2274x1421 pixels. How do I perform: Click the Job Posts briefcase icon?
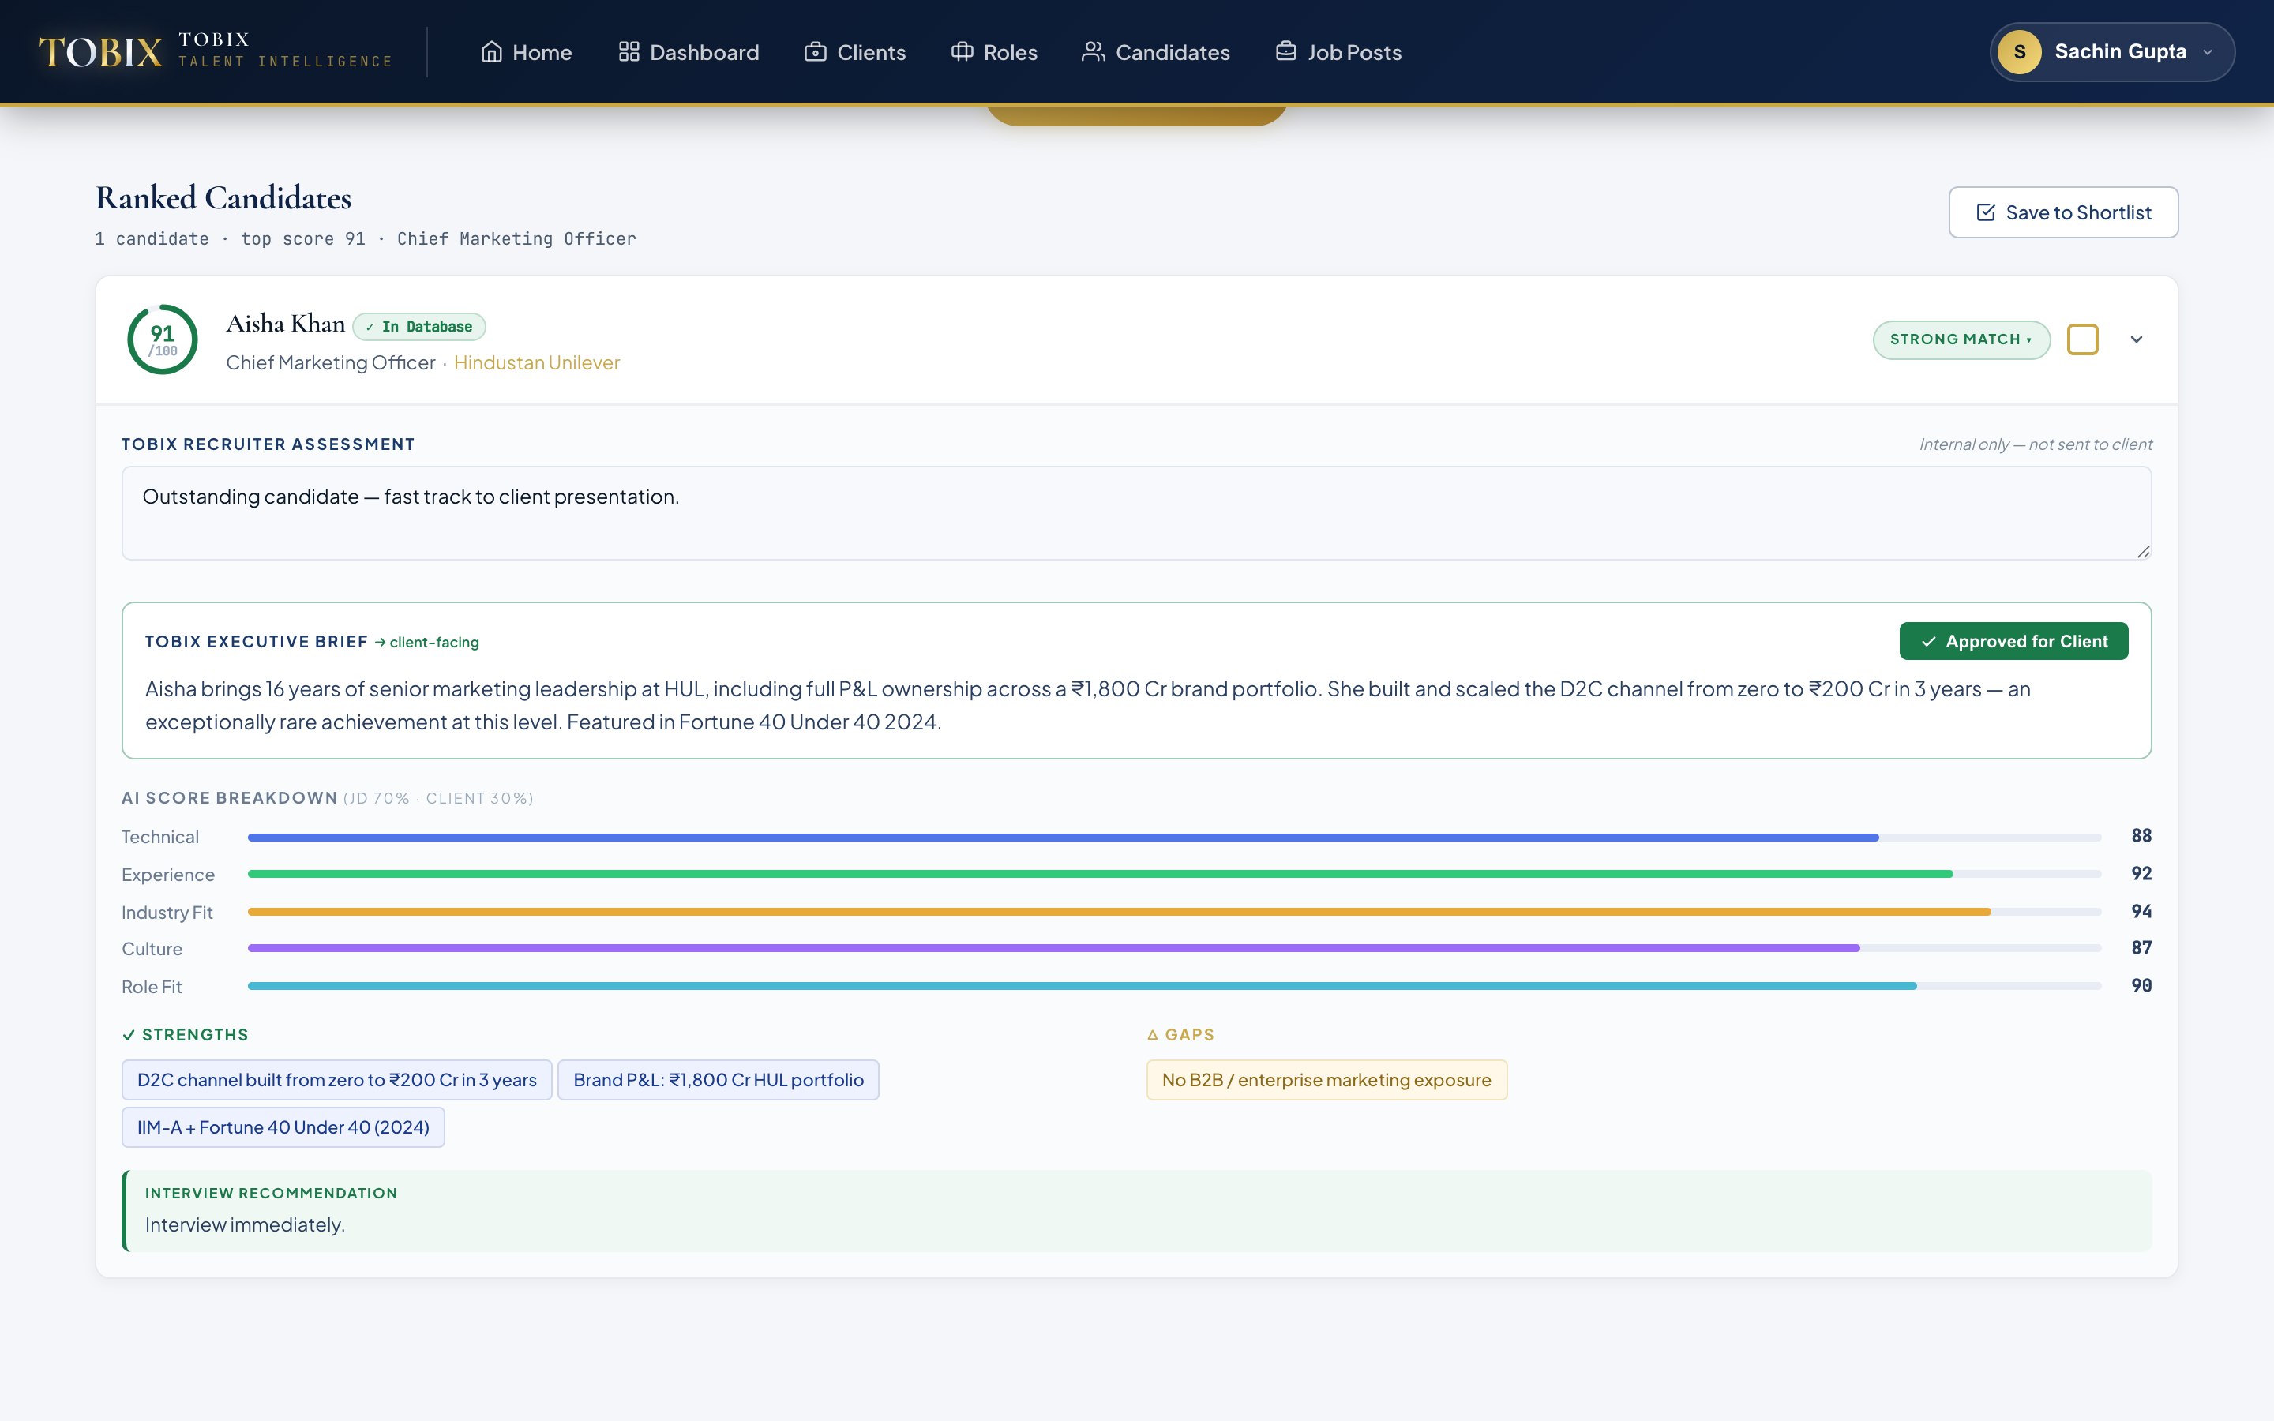[1285, 51]
